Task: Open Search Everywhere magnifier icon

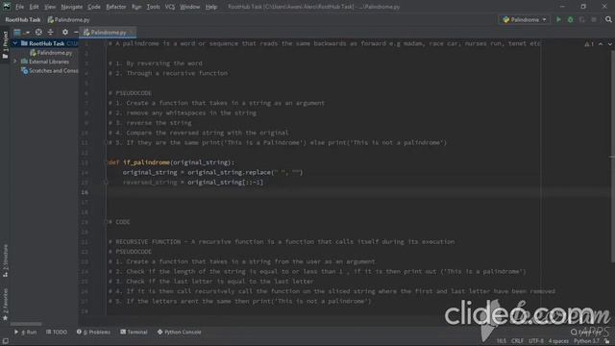Action: coord(608,19)
